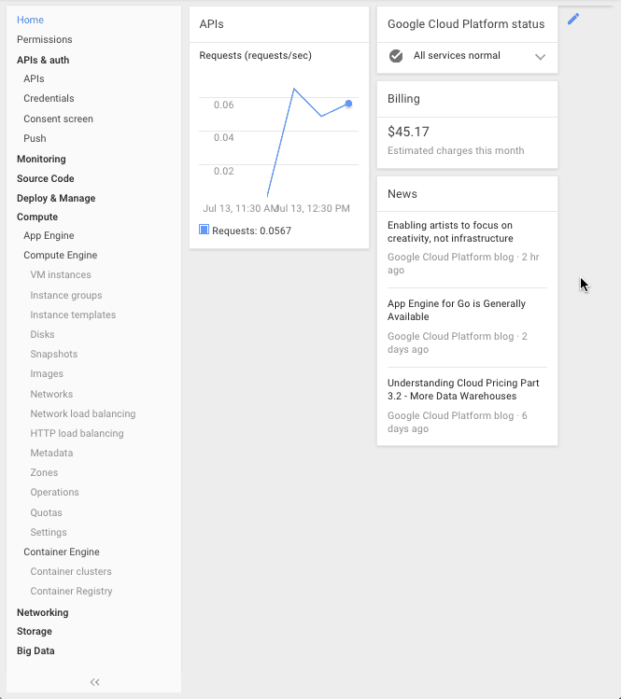Collapse sidebar with double-chevron icon
This screenshot has height=699, width=621.
(94, 682)
